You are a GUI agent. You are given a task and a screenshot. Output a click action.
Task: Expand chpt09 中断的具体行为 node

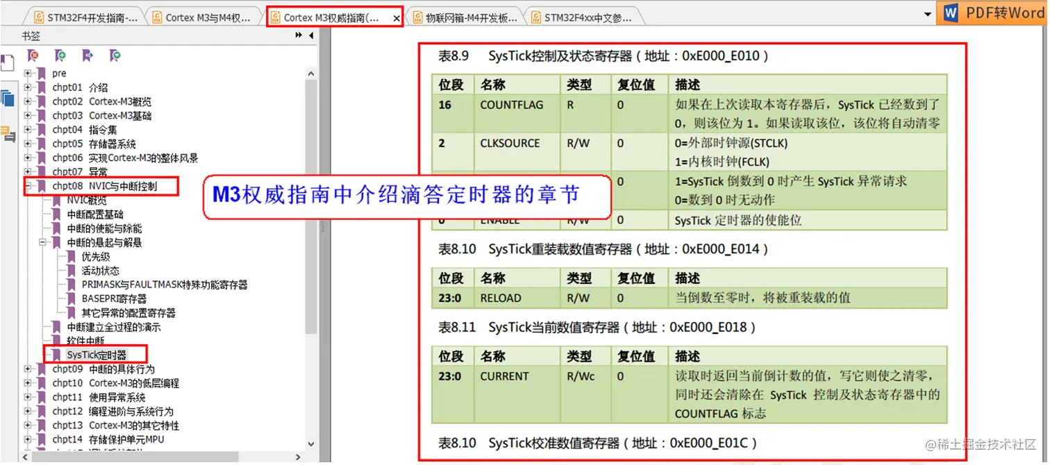click(x=28, y=369)
